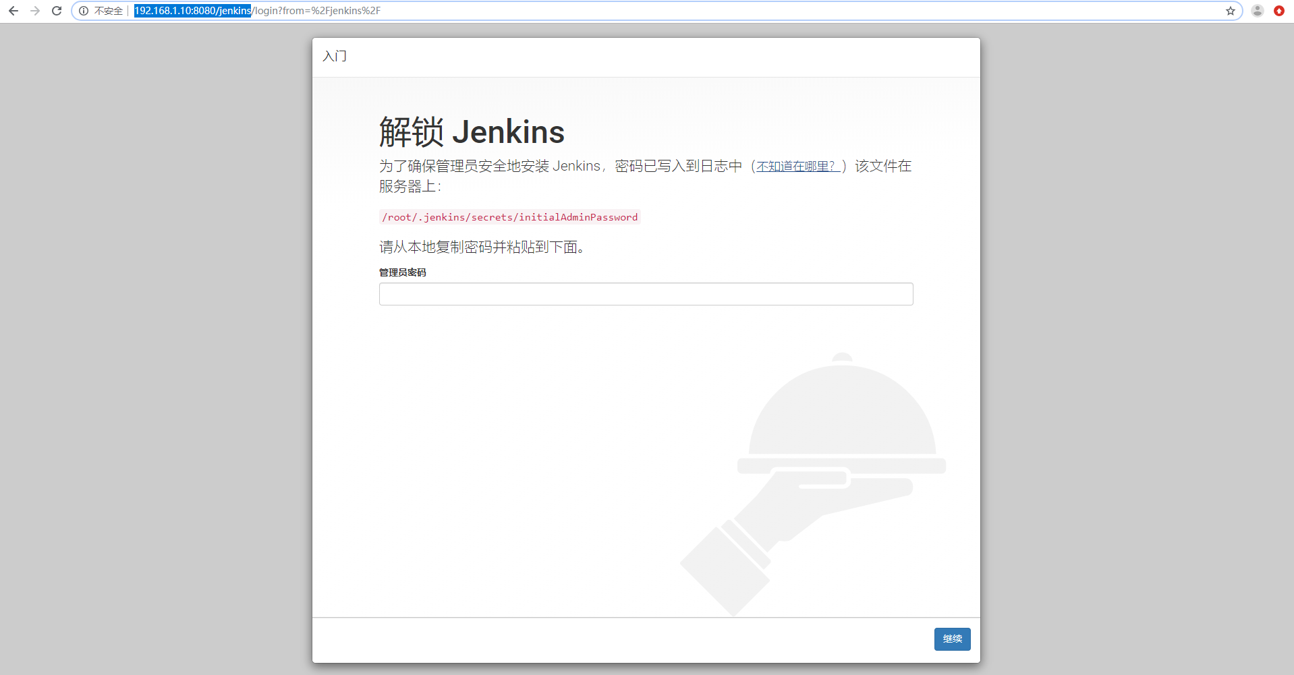Click the red browser extension icon
The width and height of the screenshot is (1294, 675).
pyautogui.click(x=1279, y=11)
